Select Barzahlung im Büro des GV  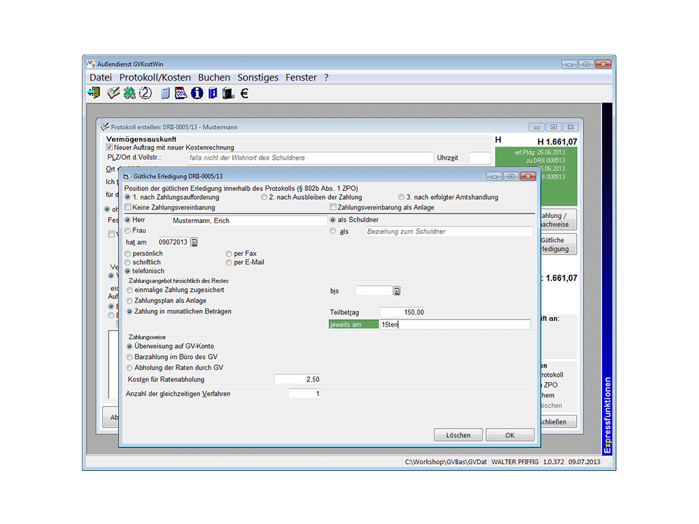click(x=130, y=357)
